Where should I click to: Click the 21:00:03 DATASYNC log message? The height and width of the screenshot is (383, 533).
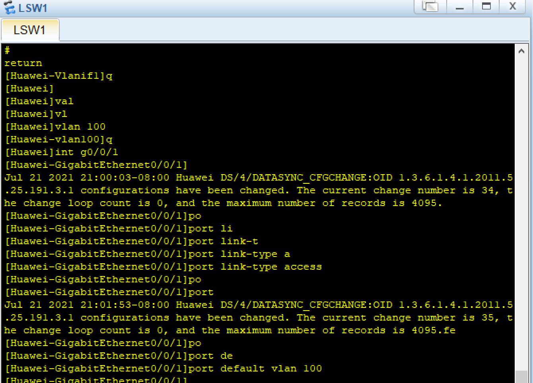pyautogui.click(x=259, y=191)
